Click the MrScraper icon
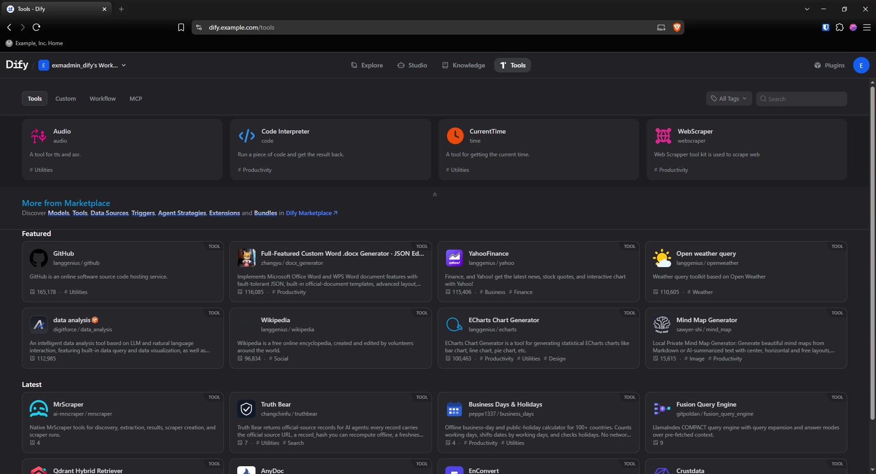Viewport: 876px width, 474px height. (x=39, y=409)
